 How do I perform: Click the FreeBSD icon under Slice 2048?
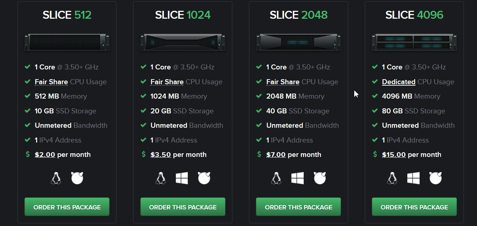pyautogui.click(x=320, y=178)
